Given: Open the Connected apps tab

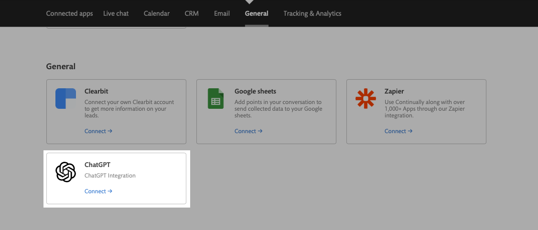Looking at the screenshot, I should click(69, 13).
